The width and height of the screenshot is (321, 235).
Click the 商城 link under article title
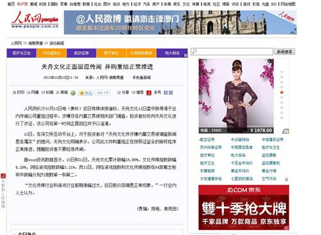tap(62, 92)
